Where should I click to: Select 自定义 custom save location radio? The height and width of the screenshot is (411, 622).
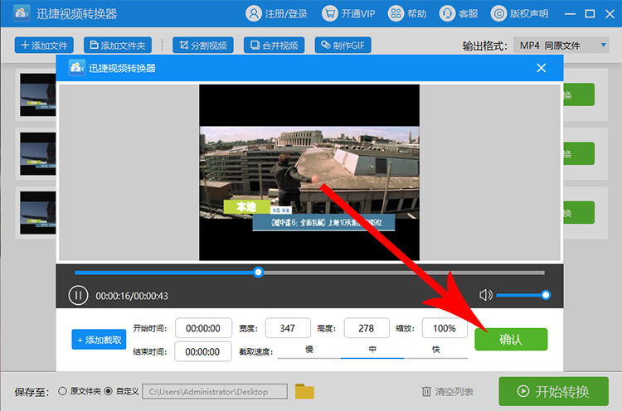coord(109,391)
